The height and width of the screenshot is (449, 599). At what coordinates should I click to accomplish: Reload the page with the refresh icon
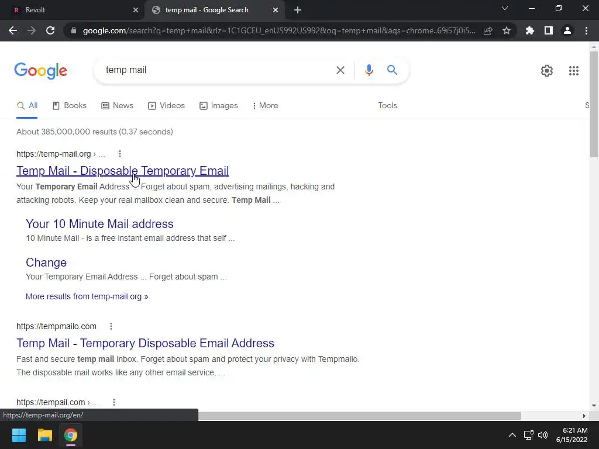[x=50, y=30]
